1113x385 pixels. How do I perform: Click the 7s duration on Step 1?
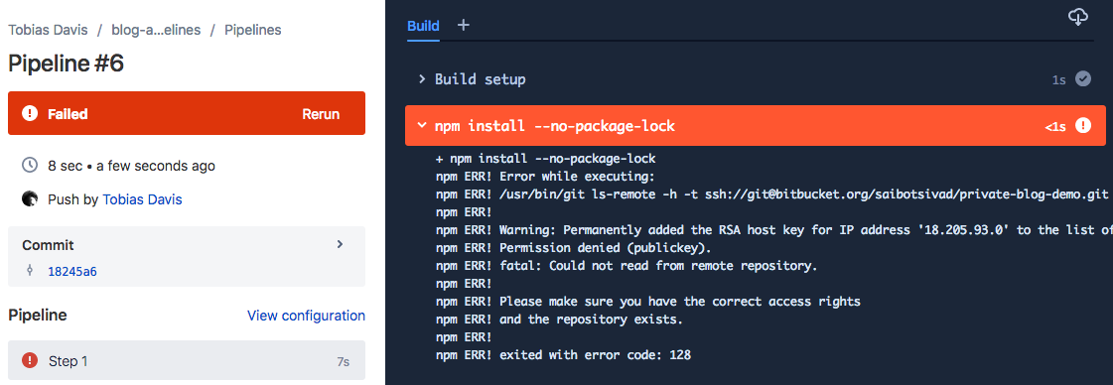[x=343, y=361]
